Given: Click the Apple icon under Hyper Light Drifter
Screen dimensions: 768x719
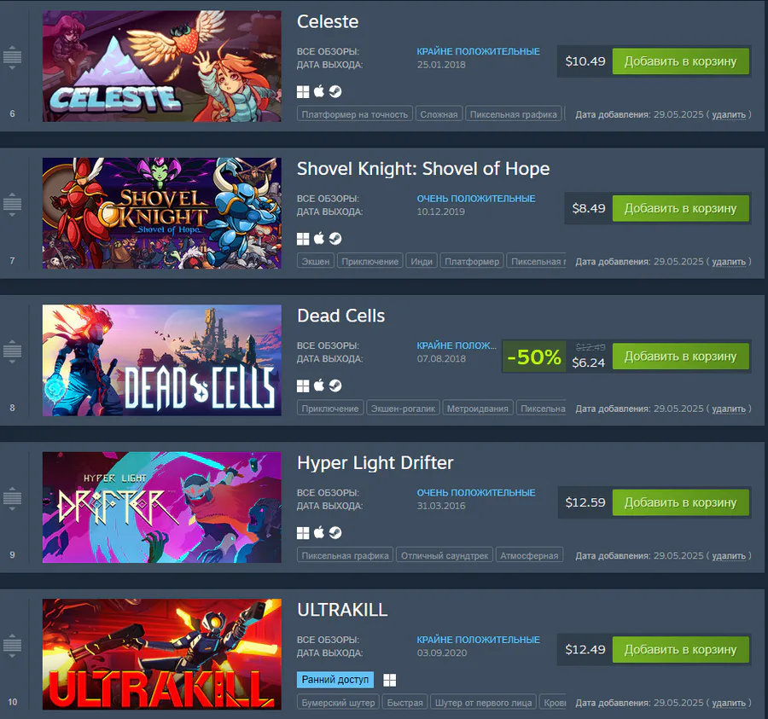Looking at the screenshot, I should (x=319, y=532).
